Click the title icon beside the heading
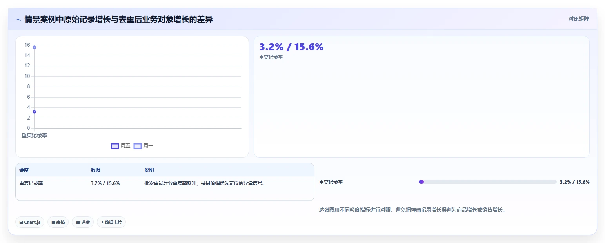Screen dimensions: 605x243 (18, 19)
